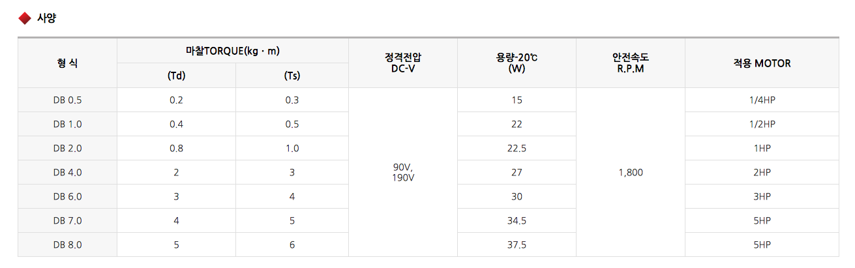Click the DB 2.0 row label
The image size is (855, 268).
point(68,148)
